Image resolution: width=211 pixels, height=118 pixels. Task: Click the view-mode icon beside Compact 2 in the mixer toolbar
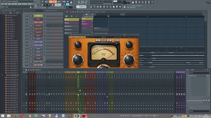[33, 70]
